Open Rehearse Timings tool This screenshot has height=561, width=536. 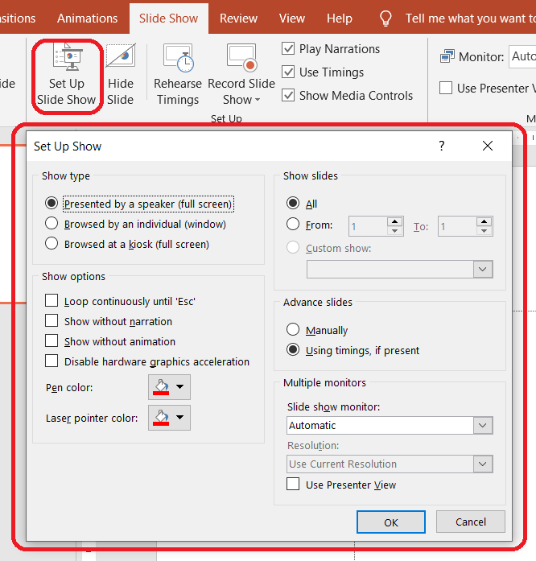[x=178, y=58]
